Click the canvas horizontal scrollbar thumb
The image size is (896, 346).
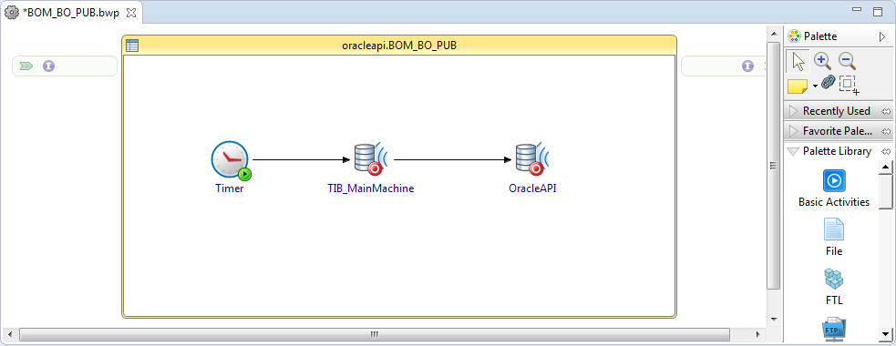point(375,334)
